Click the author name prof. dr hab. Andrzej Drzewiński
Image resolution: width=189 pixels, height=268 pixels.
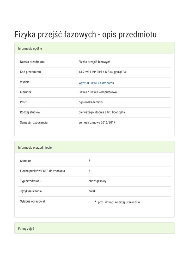coord(119,202)
